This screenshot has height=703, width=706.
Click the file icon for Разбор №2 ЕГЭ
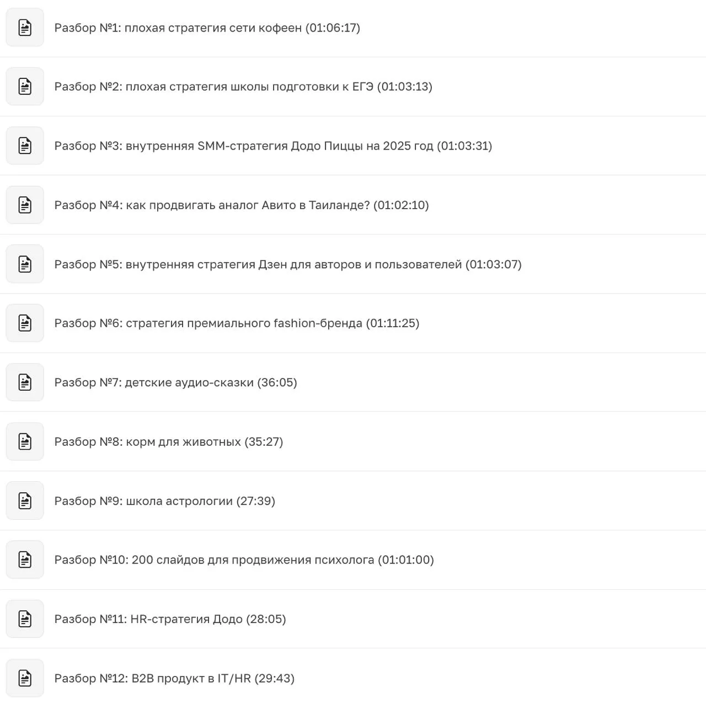[25, 86]
